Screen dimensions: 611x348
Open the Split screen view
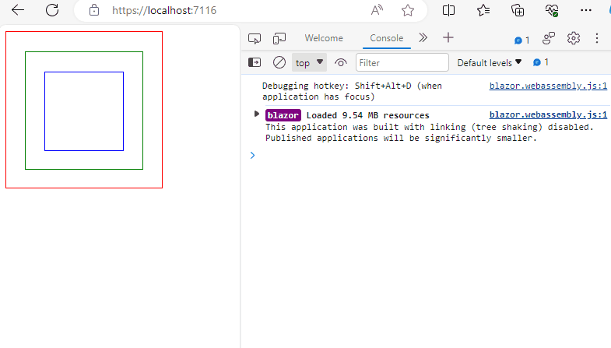point(448,10)
